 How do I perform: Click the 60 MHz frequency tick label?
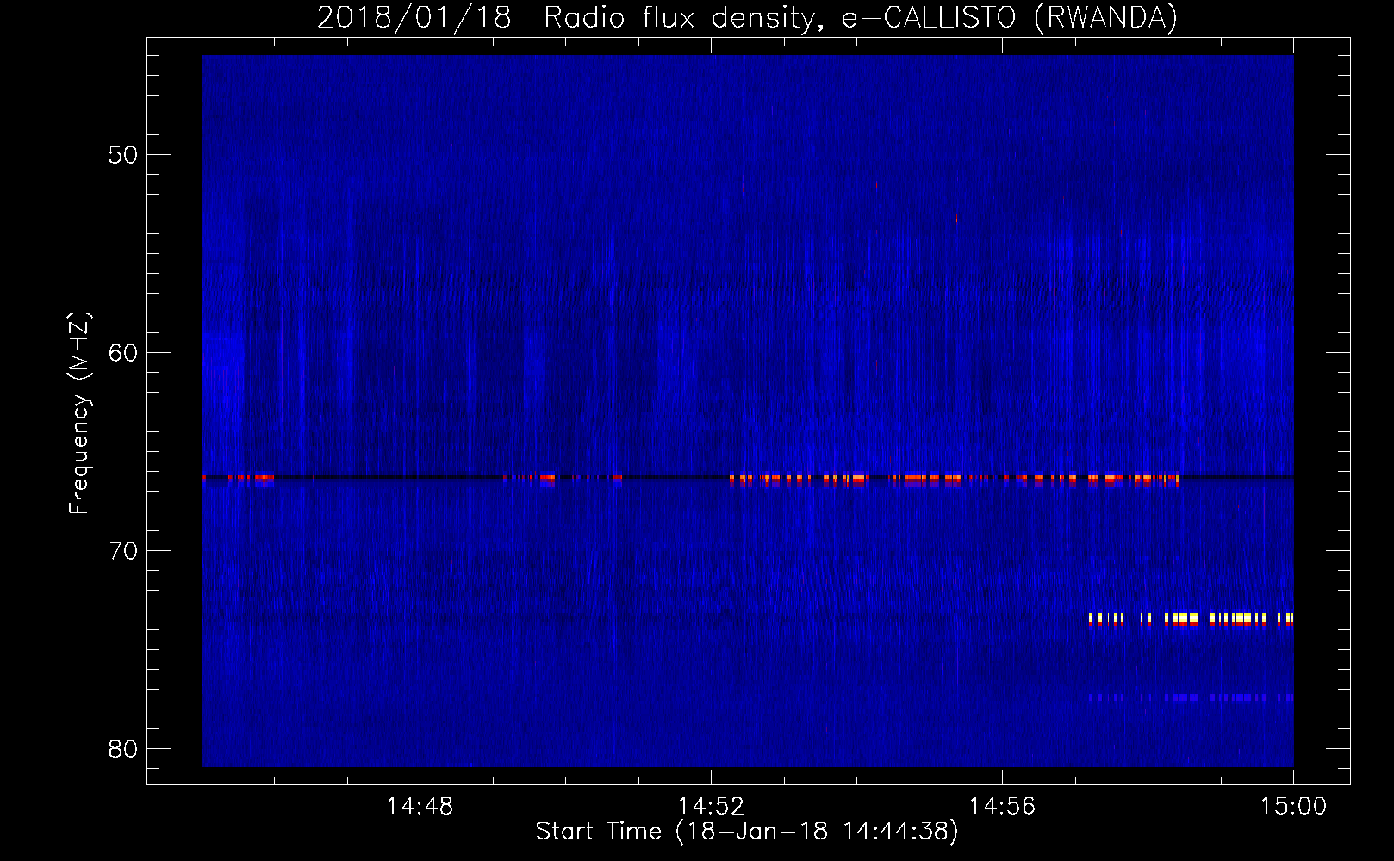point(123,353)
